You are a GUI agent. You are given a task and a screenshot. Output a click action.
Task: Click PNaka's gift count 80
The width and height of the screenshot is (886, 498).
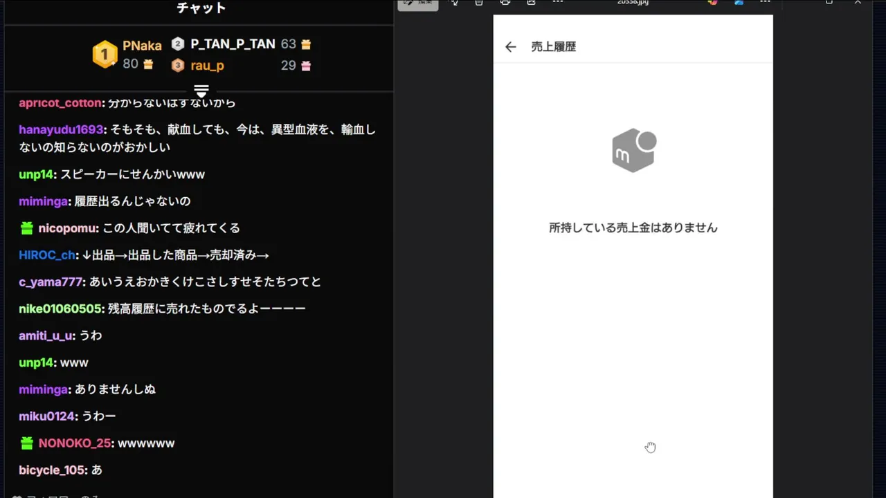tap(131, 64)
